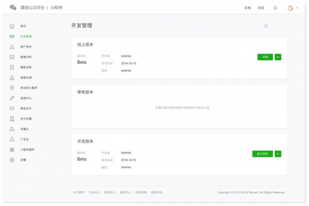This screenshot has width=309, height=206.
Task: Open 社区 in the top navigation
Action: pyautogui.click(x=261, y=8)
